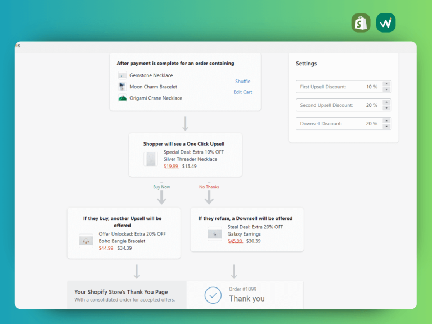Screen dimensions: 432x324
Task: Decrease the Downsell Discount value
Action: click(386, 127)
